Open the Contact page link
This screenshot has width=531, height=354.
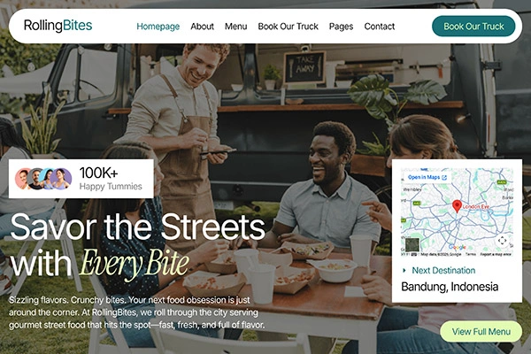click(380, 27)
